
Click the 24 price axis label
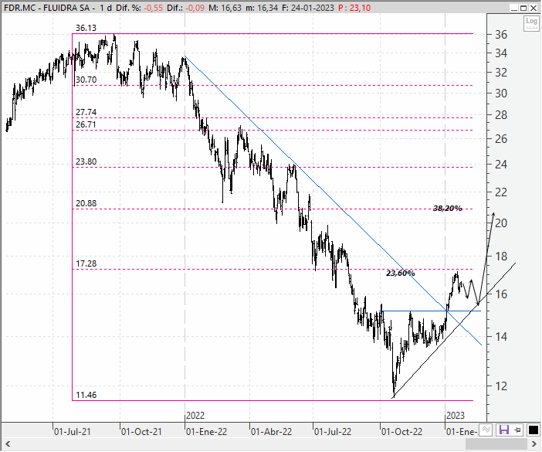click(x=501, y=165)
